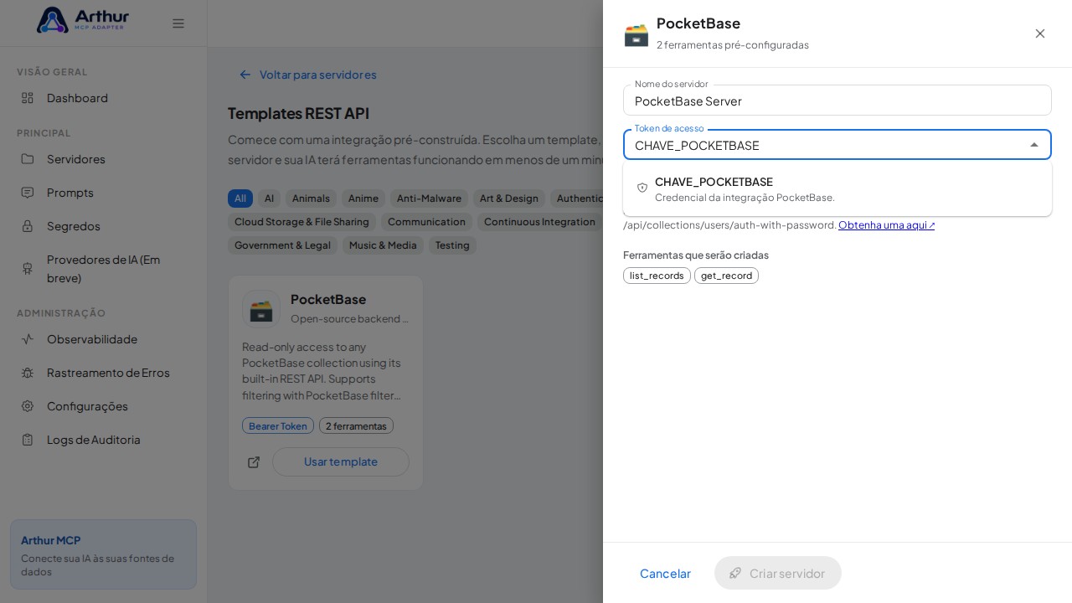Image resolution: width=1072 pixels, height=603 pixels.
Task: Click the PocketBase template card title
Action: pyautogui.click(x=328, y=299)
